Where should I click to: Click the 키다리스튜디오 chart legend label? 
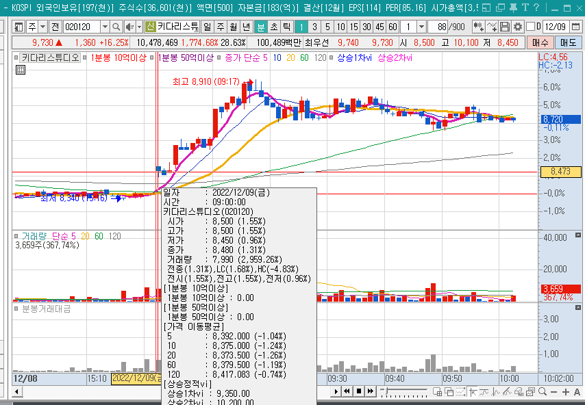(x=50, y=57)
